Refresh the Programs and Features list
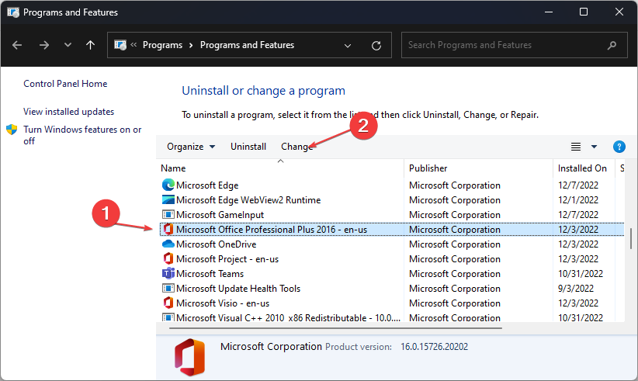Screen dimensions: 638x381 376,46
